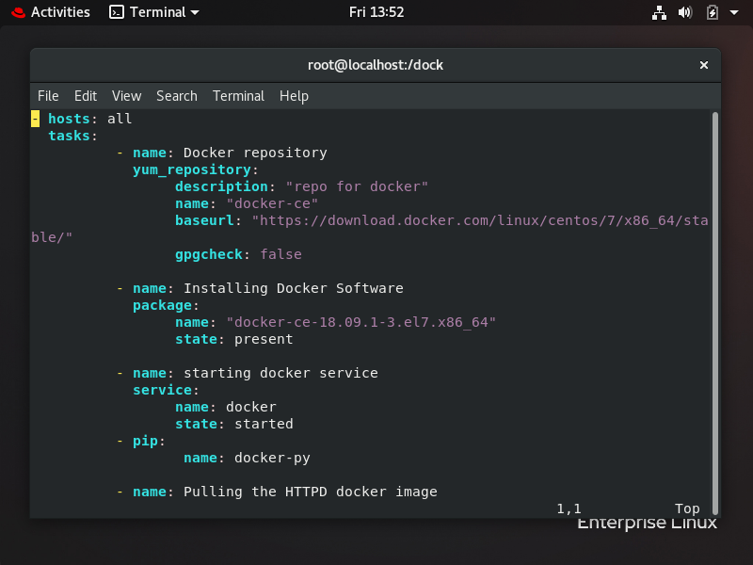Click the window title root@localhost:/dock
The height and width of the screenshot is (565, 753).
click(376, 65)
